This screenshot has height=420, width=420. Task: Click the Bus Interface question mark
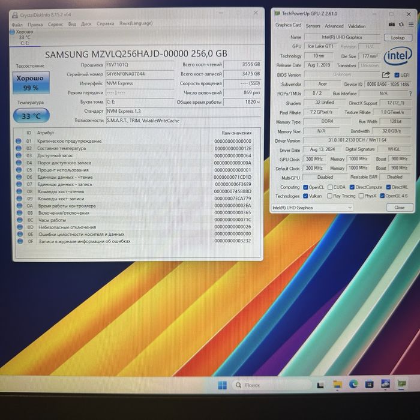click(410, 94)
